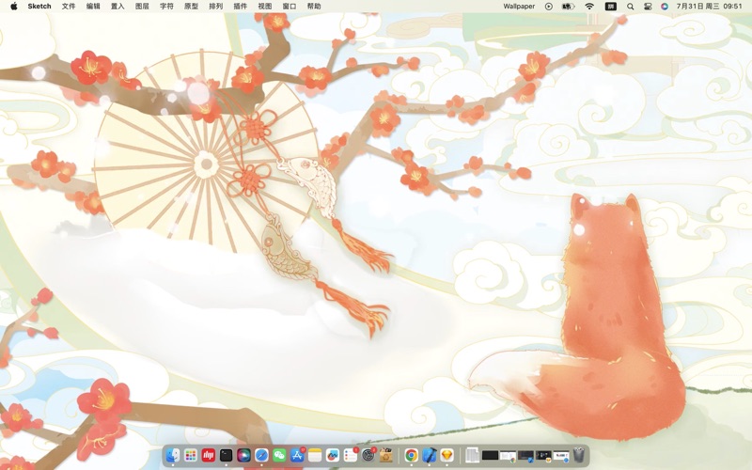This screenshot has height=470, width=752.
Task: Open WeChat from the Dock
Action: pyautogui.click(x=279, y=455)
